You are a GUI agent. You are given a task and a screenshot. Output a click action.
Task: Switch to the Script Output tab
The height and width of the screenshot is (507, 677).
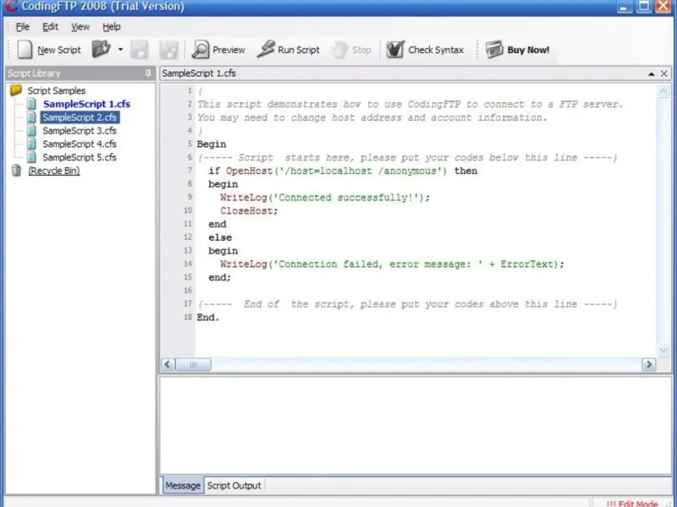[234, 485]
